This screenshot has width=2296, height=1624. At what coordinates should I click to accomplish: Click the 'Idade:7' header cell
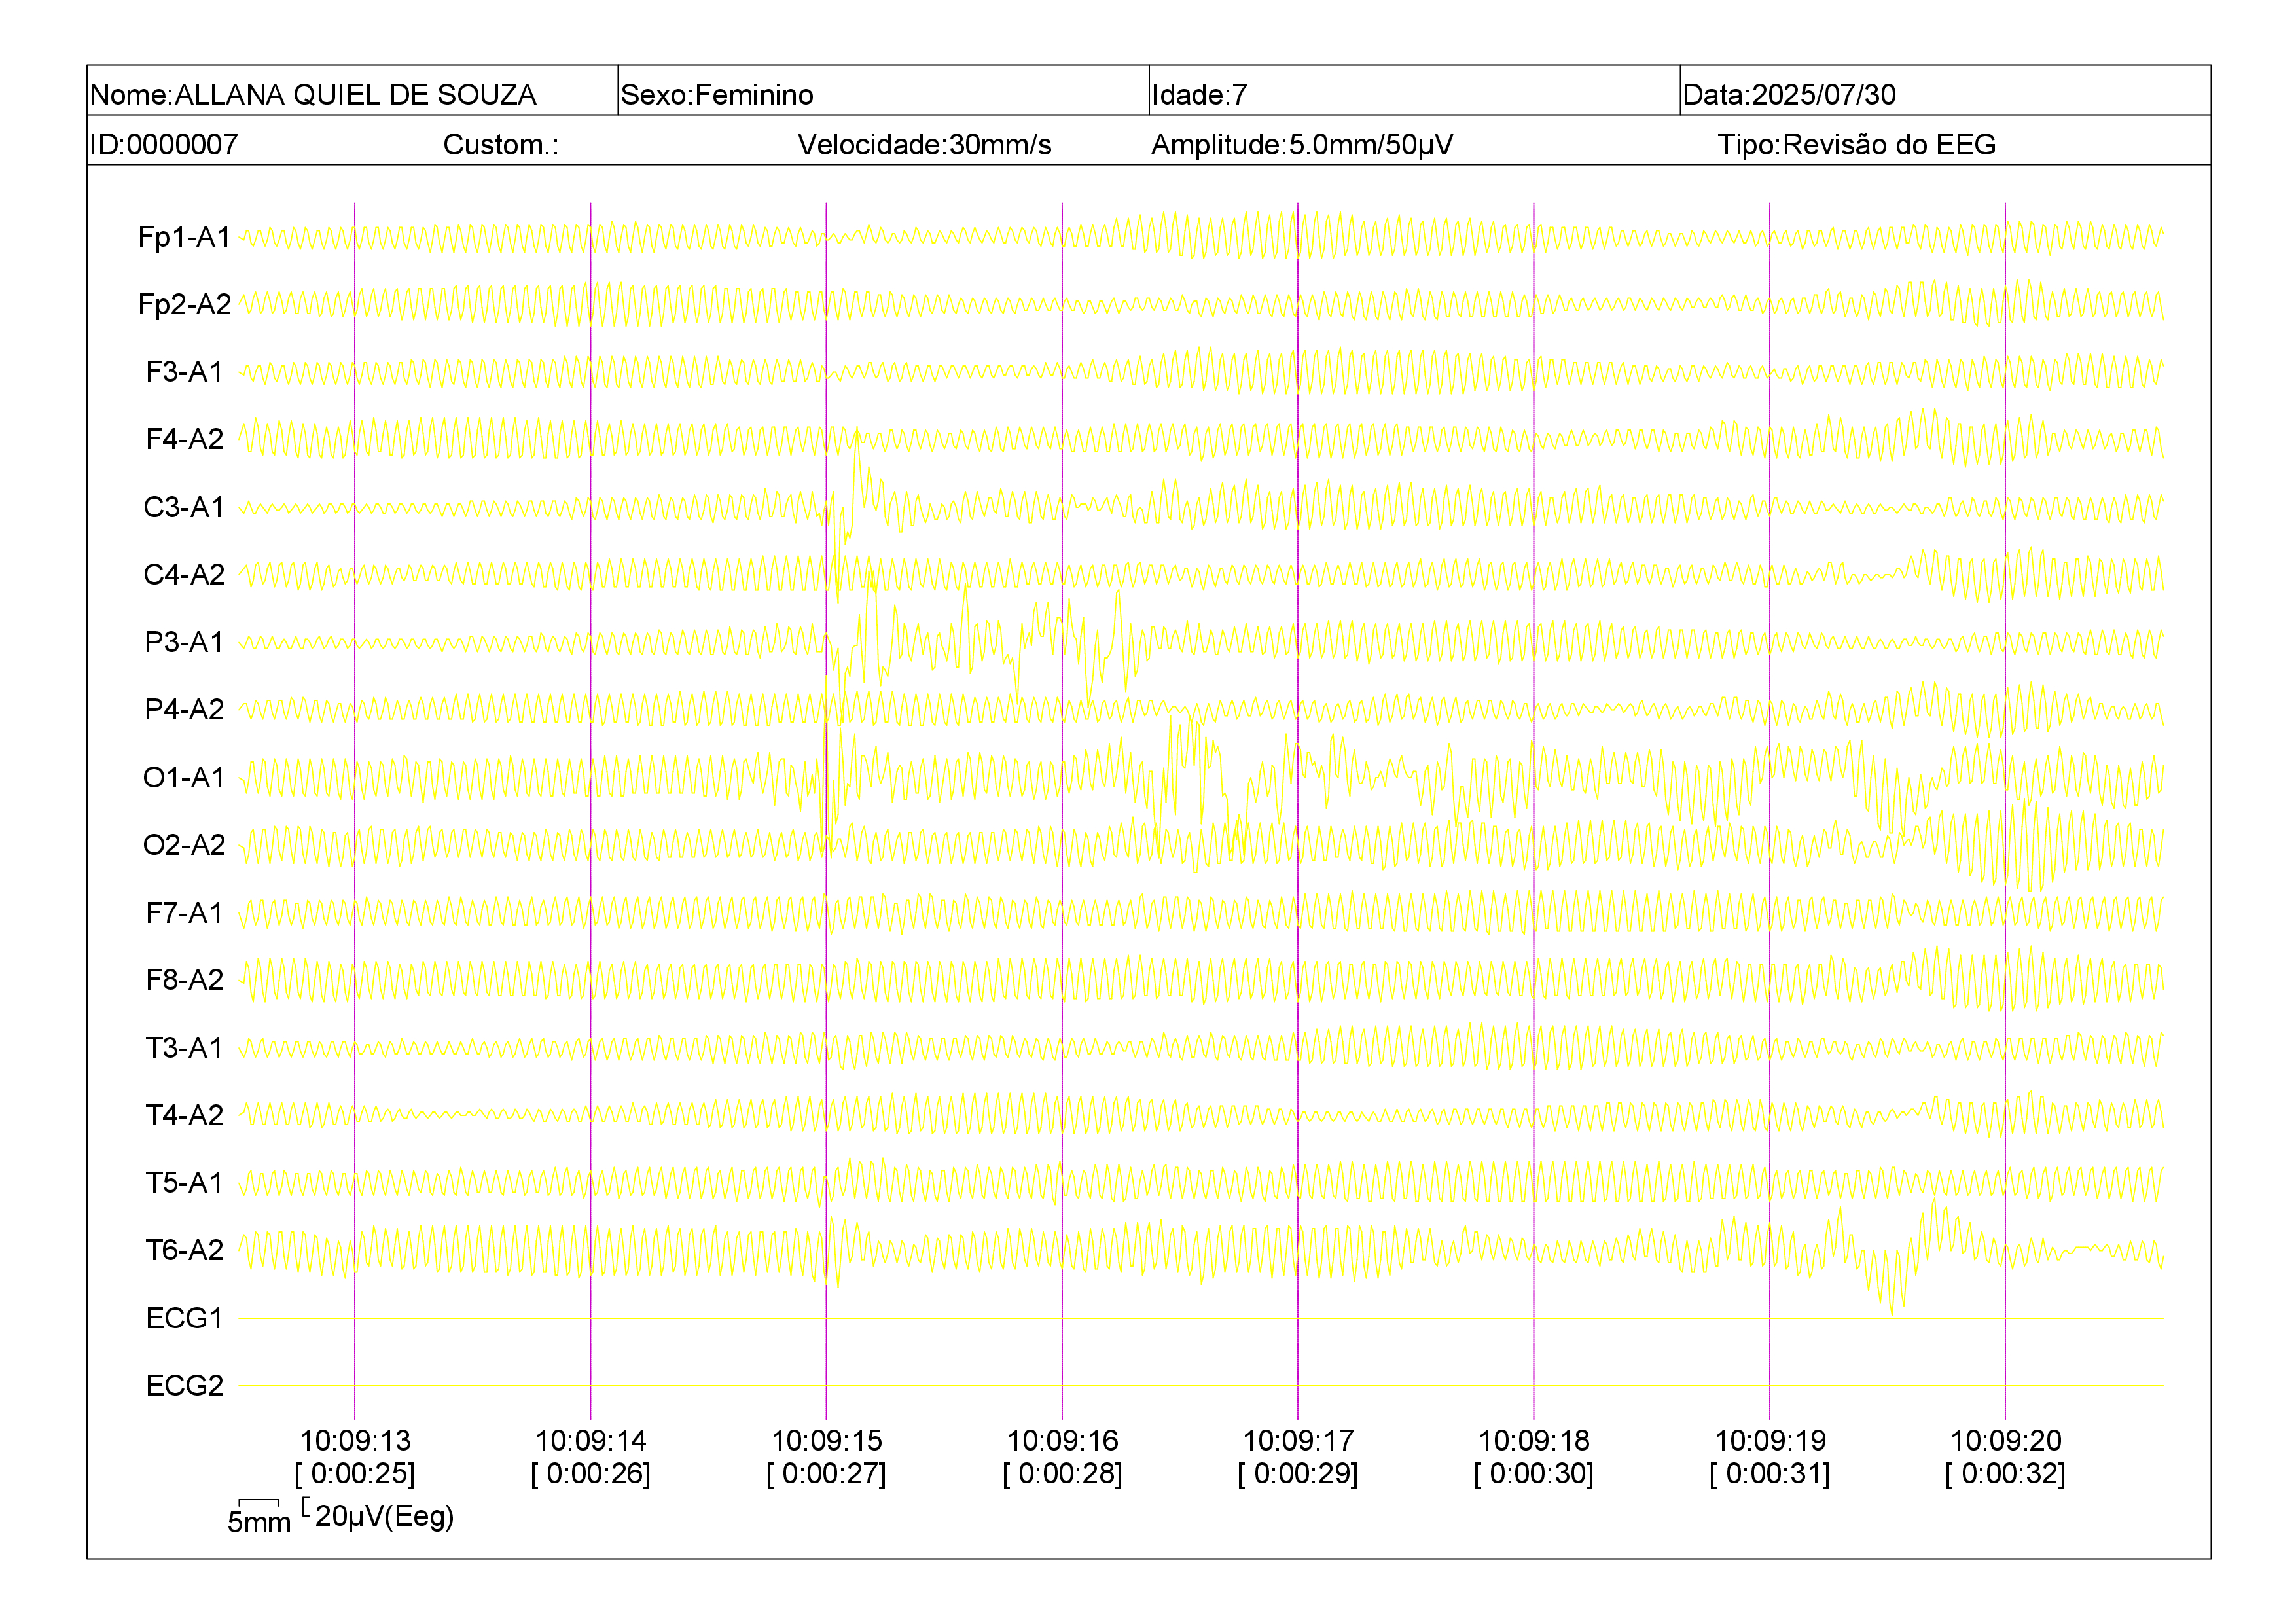[1414, 91]
